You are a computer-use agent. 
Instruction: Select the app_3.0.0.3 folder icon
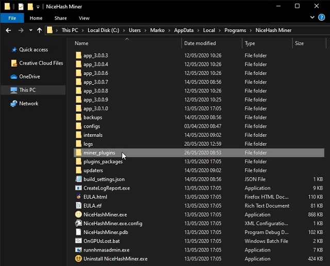pyautogui.click(x=78, y=55)
